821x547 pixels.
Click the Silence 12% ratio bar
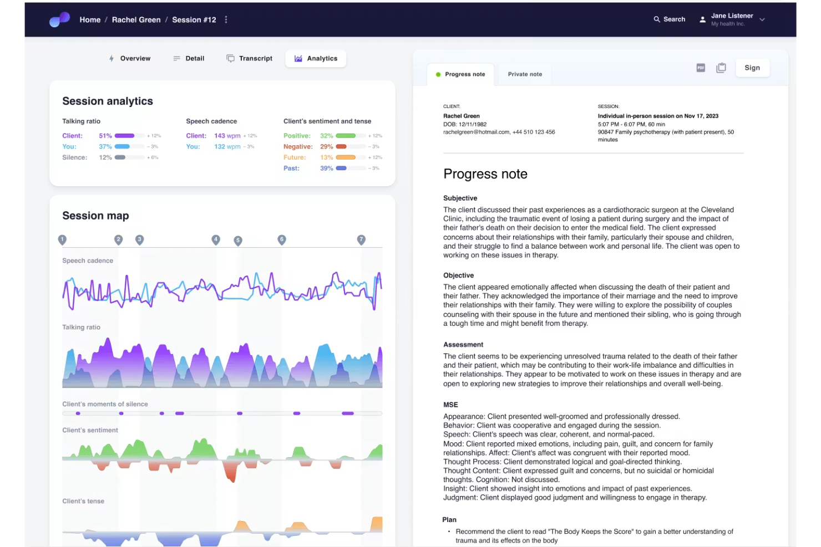pyautogui.click(x=130, y=157)
